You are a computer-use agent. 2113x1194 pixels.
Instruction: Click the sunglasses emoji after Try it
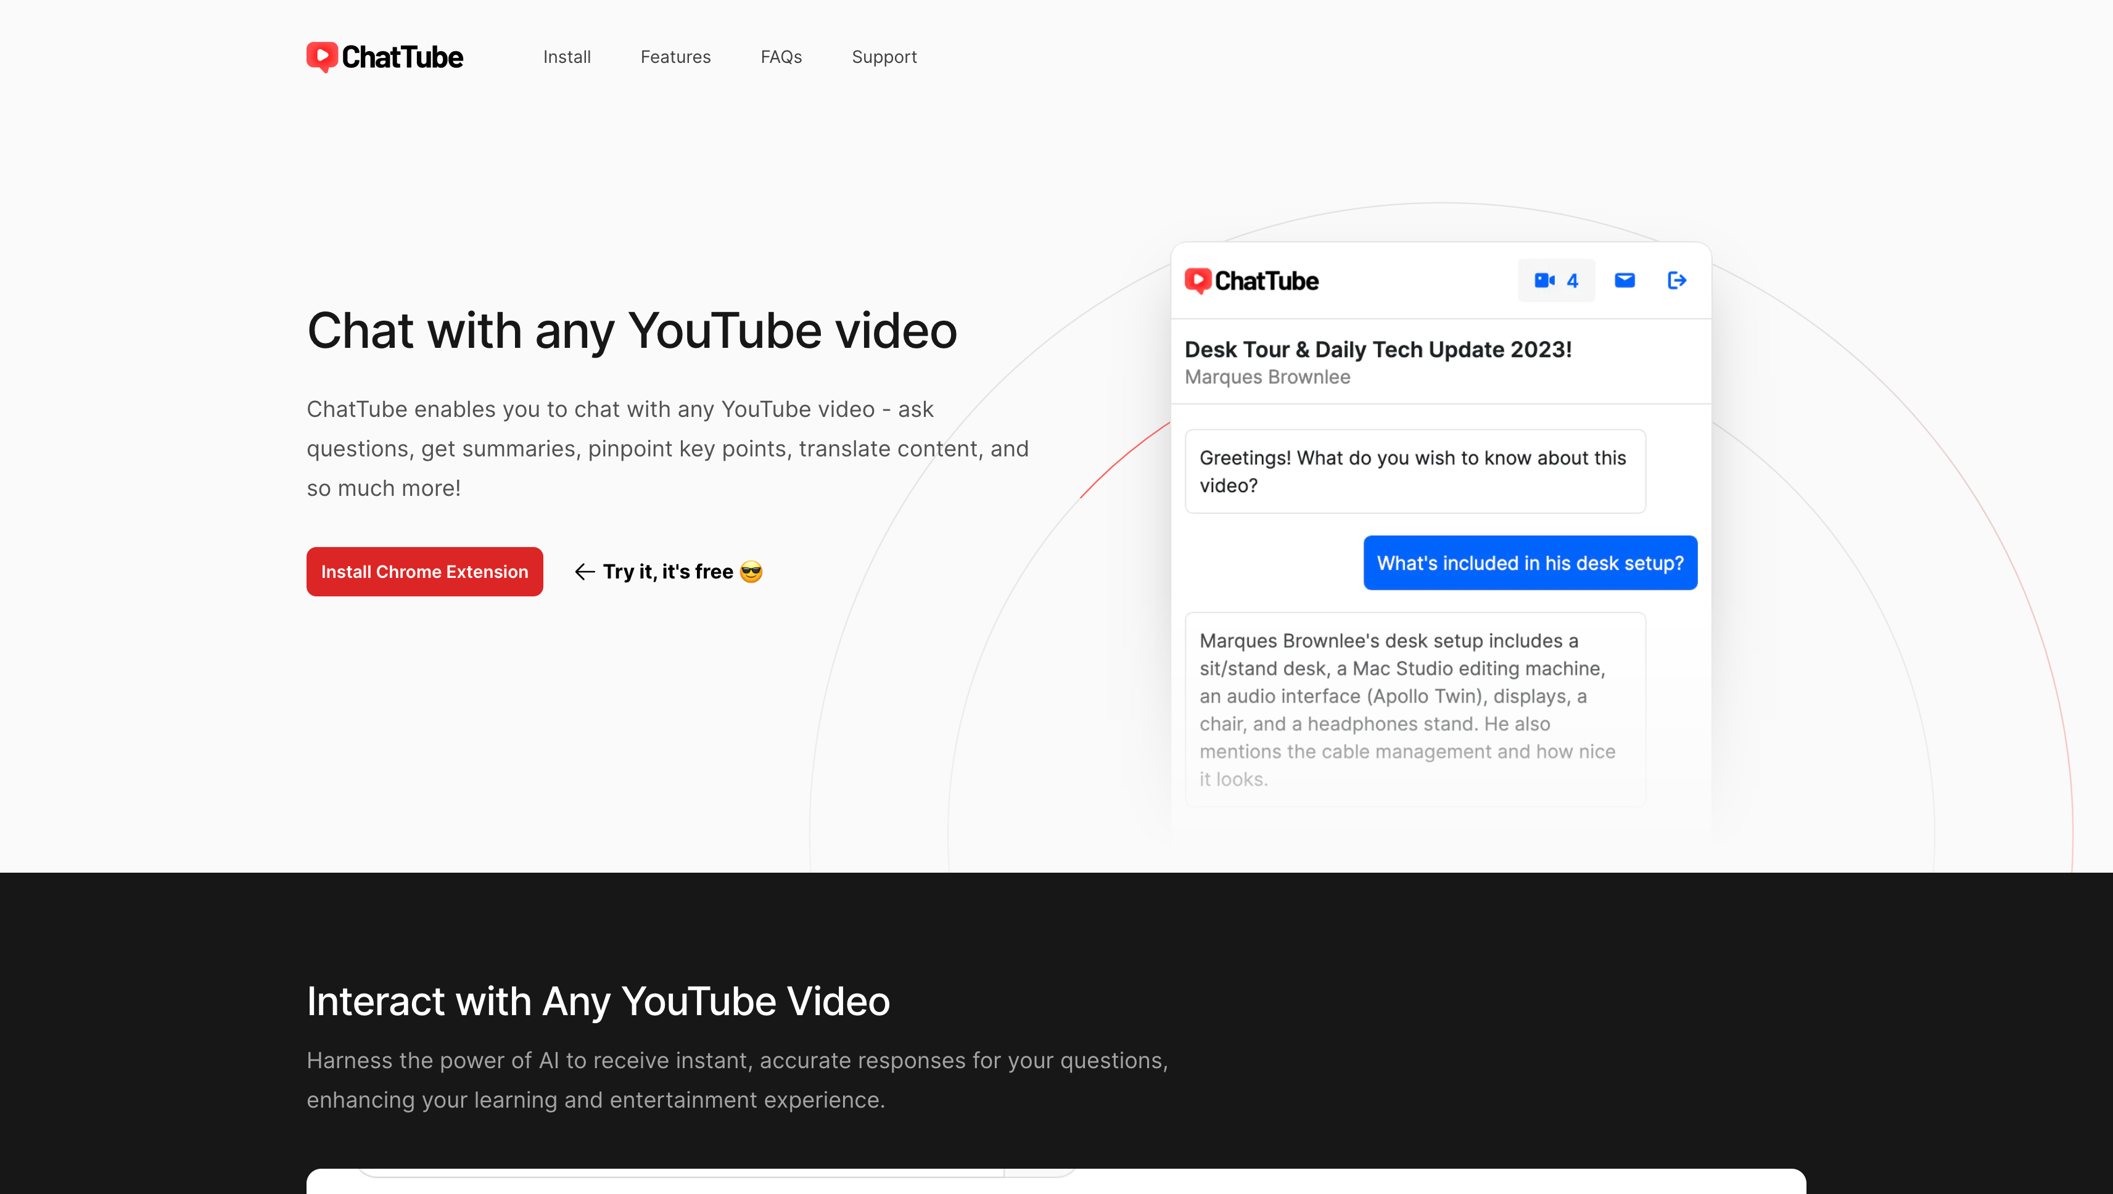(x=751, y=572)
